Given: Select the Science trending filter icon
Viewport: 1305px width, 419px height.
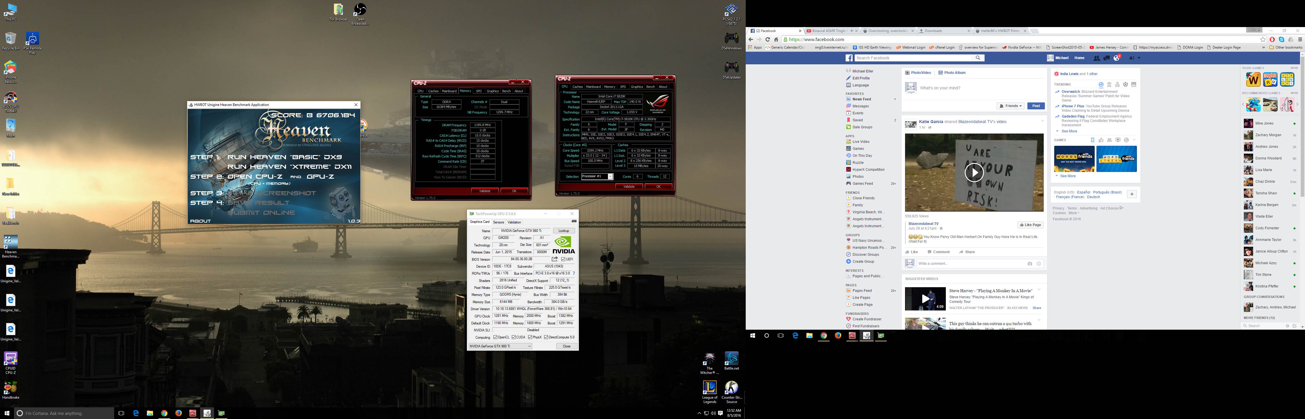Looking at the screenshot, I should tap(1117, 84).
